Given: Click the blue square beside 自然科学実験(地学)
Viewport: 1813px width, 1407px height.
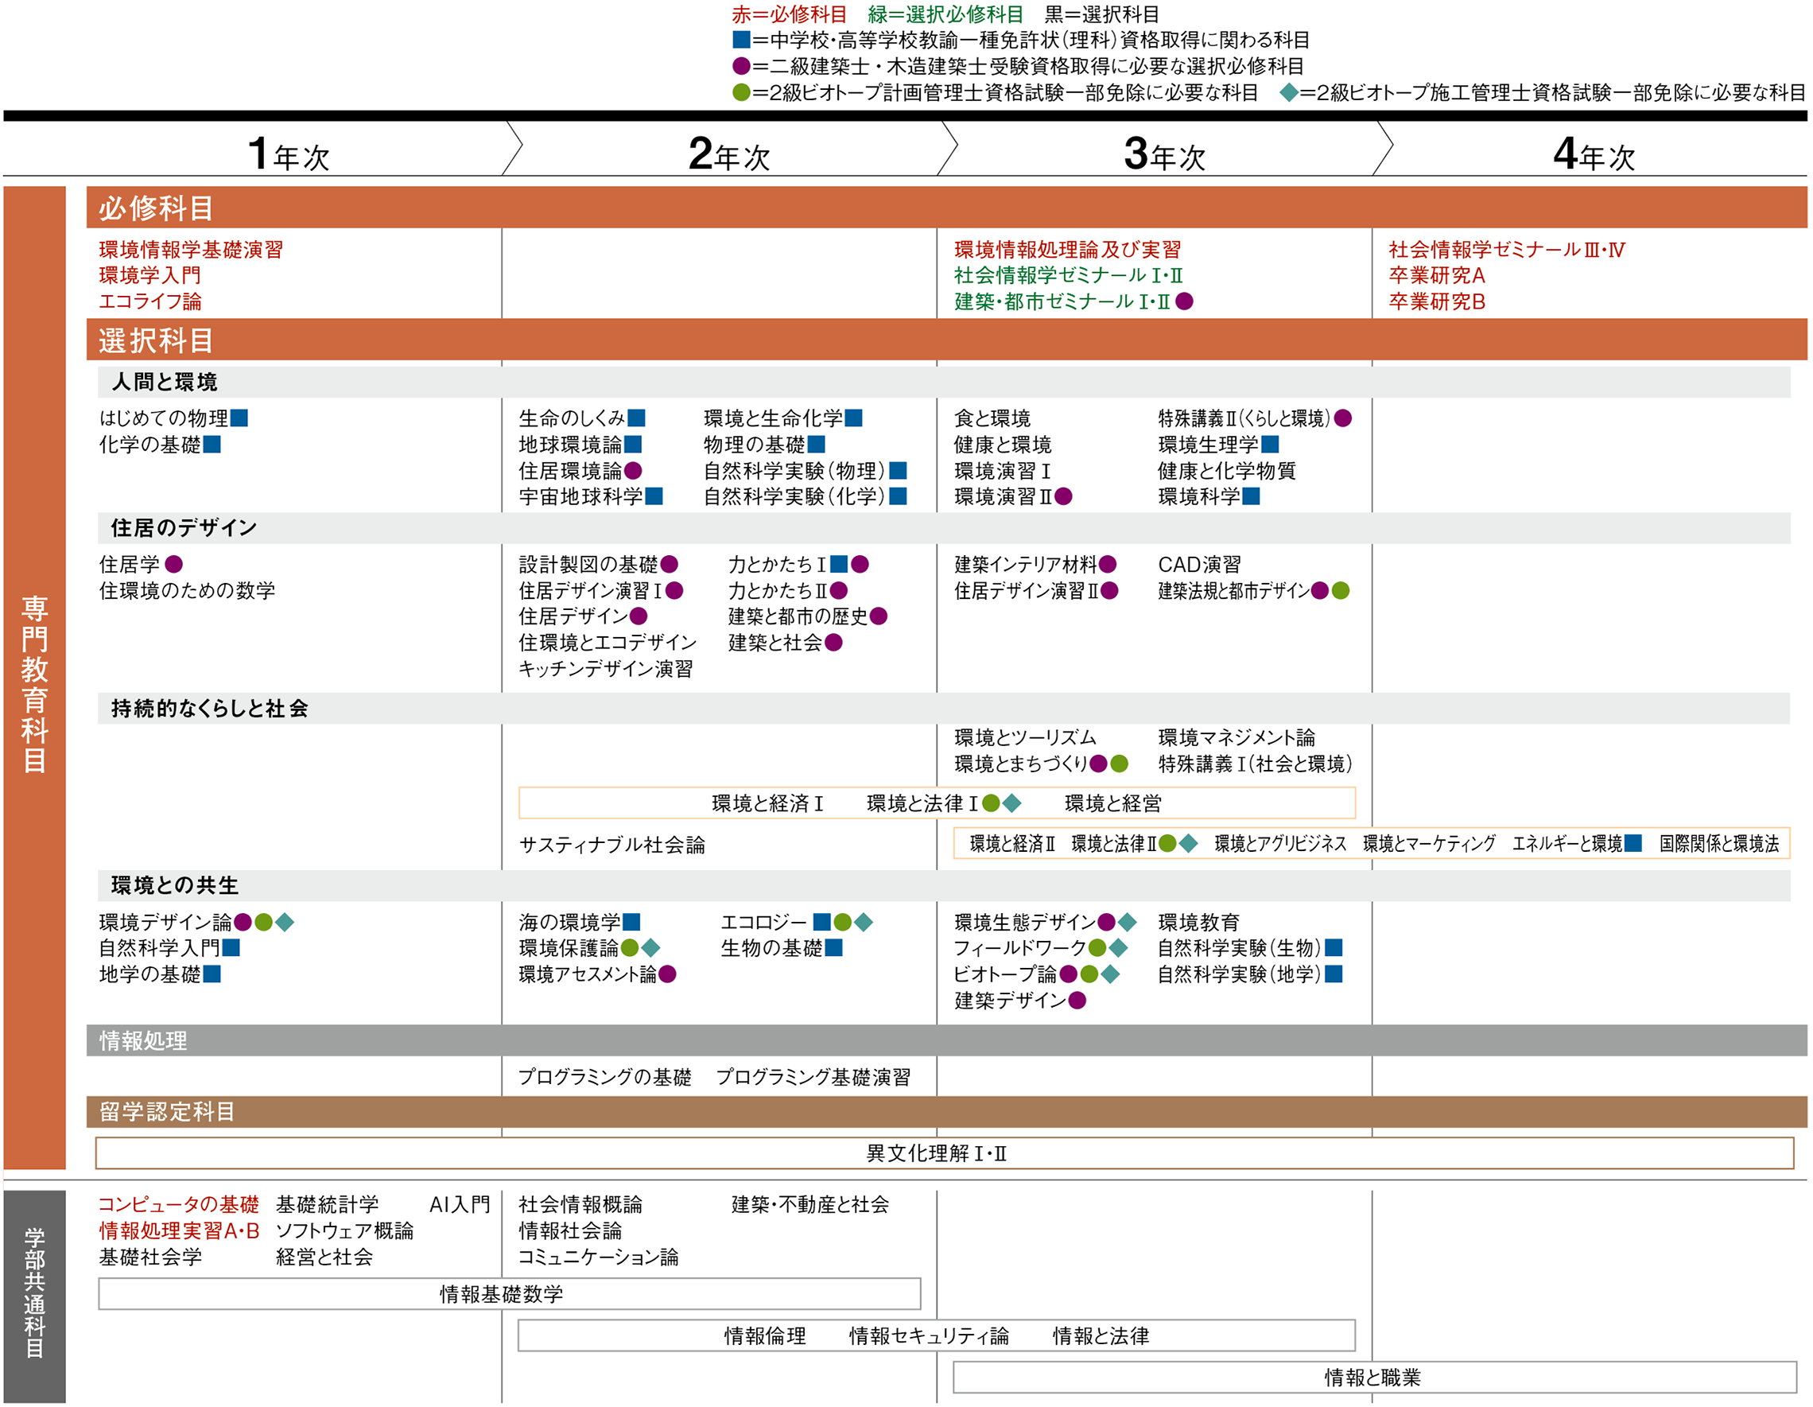Looking at the screenshot, I should 1334,974.
